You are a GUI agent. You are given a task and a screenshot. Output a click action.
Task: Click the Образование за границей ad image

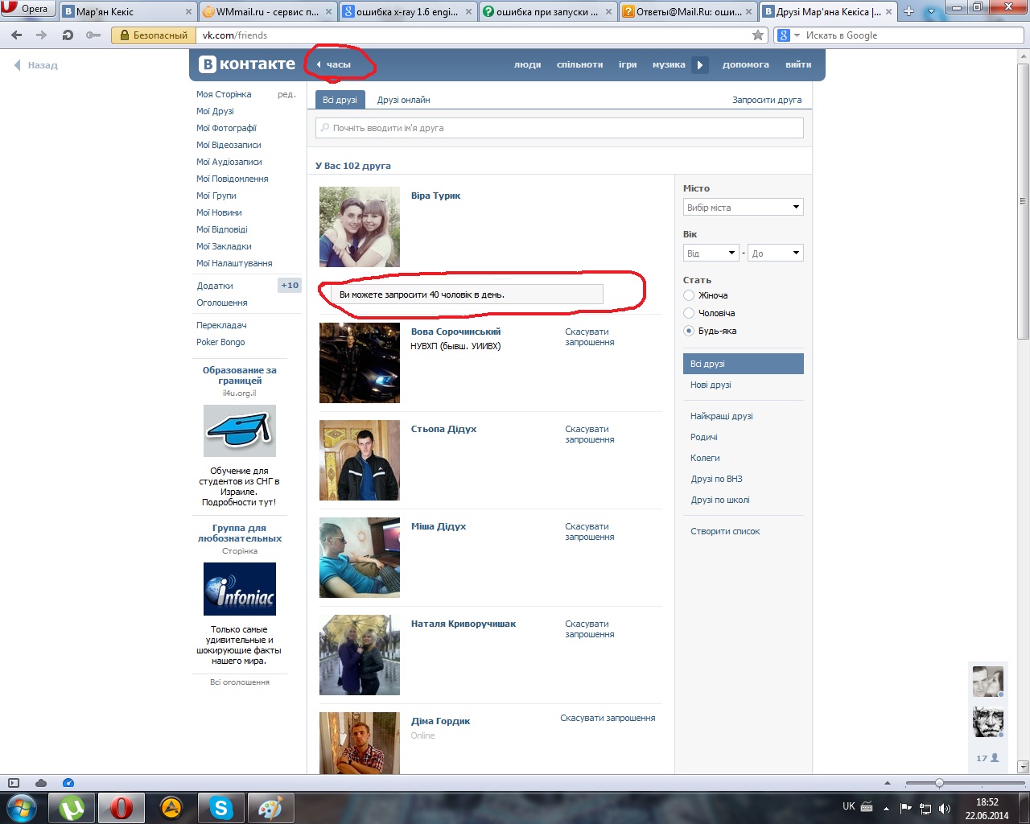[x=240, y=431]
